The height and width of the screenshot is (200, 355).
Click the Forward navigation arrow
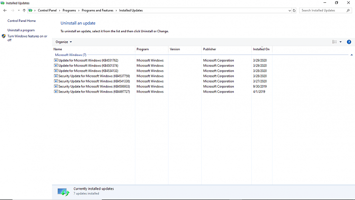point(12,10)
